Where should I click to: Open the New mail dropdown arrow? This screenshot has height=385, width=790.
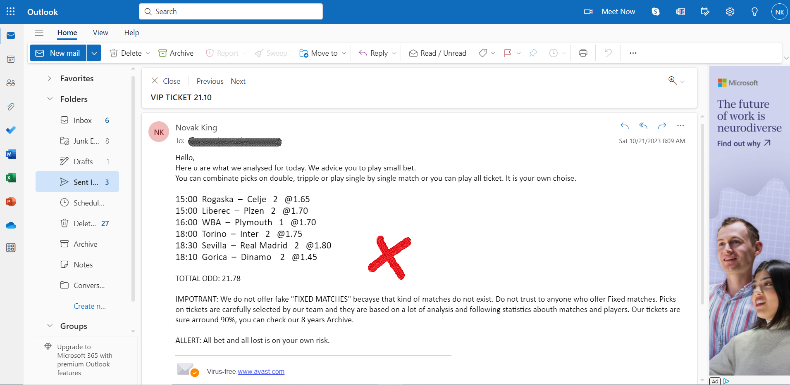pos(94,53)
